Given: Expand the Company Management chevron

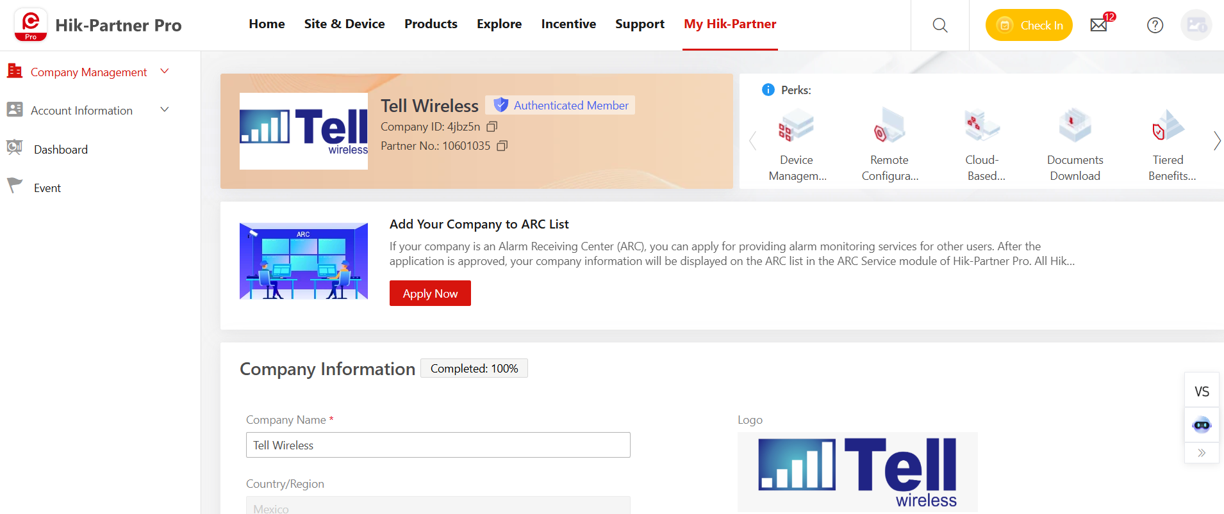Looking at the screenshot, I should coord(165,71).
